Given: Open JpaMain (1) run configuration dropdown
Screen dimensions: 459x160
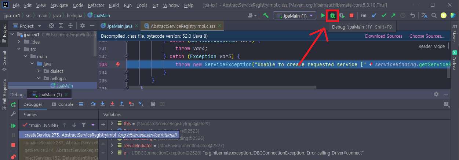Looking at the screenshot, I should click(295, 16).
